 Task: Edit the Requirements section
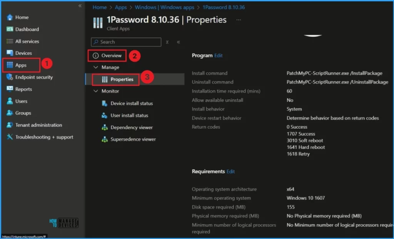(231, 171)
